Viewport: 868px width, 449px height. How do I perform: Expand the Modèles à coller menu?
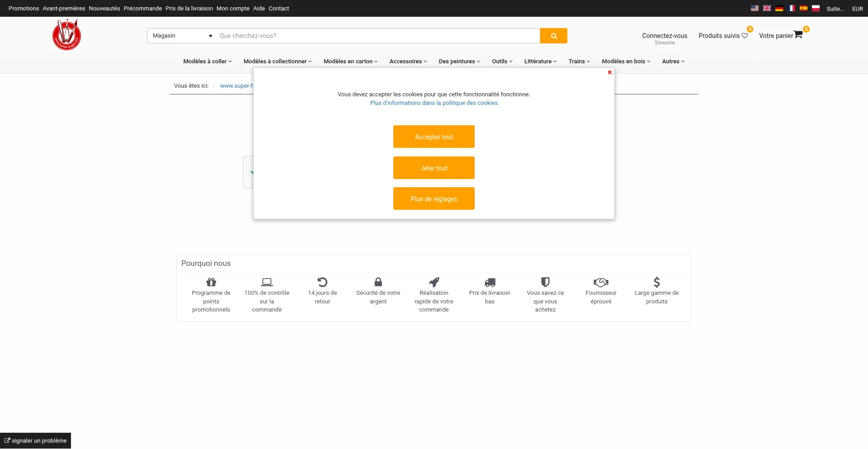[208, 61]
